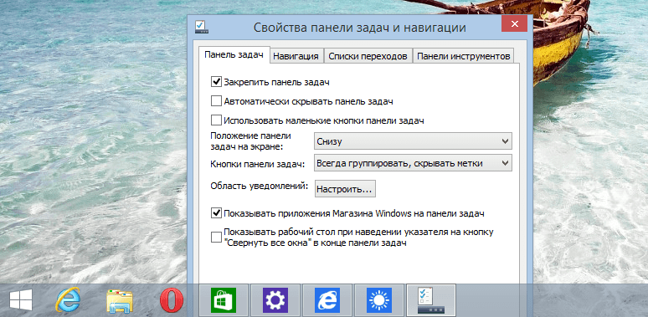This screenshot has width=648, height=317.
Task: Click the 'Кнопки панели задач:' label
Action: pyautogui.click(x=258, y=164)
